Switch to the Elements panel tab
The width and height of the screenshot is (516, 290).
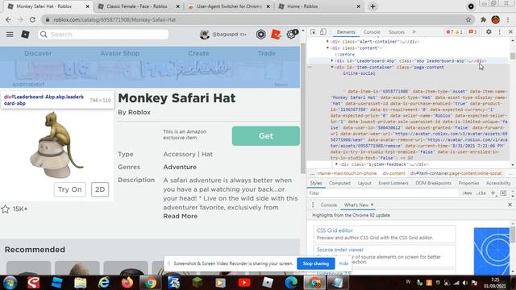346,32
